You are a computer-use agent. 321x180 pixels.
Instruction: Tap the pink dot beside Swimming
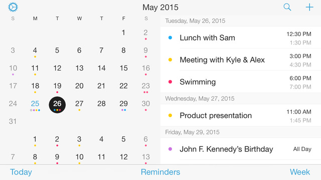[x=170, y=82]
